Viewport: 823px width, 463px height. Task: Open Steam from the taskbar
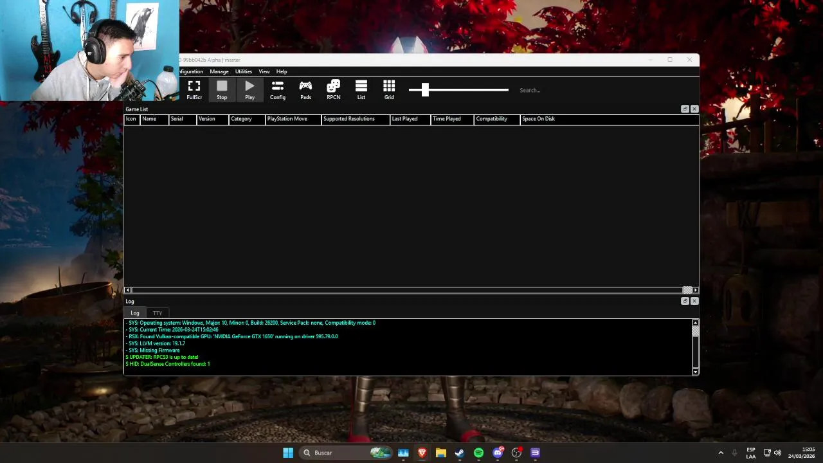click(459, 453)
